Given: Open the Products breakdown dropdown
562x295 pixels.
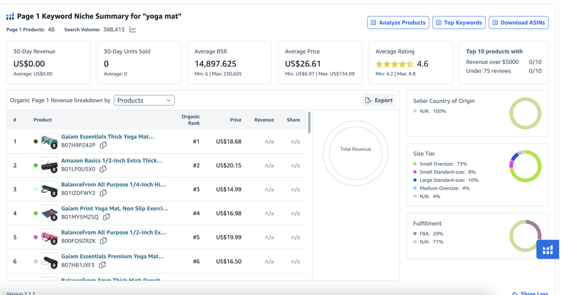Looking at the screenshot, I should click(x=144, y=100).
